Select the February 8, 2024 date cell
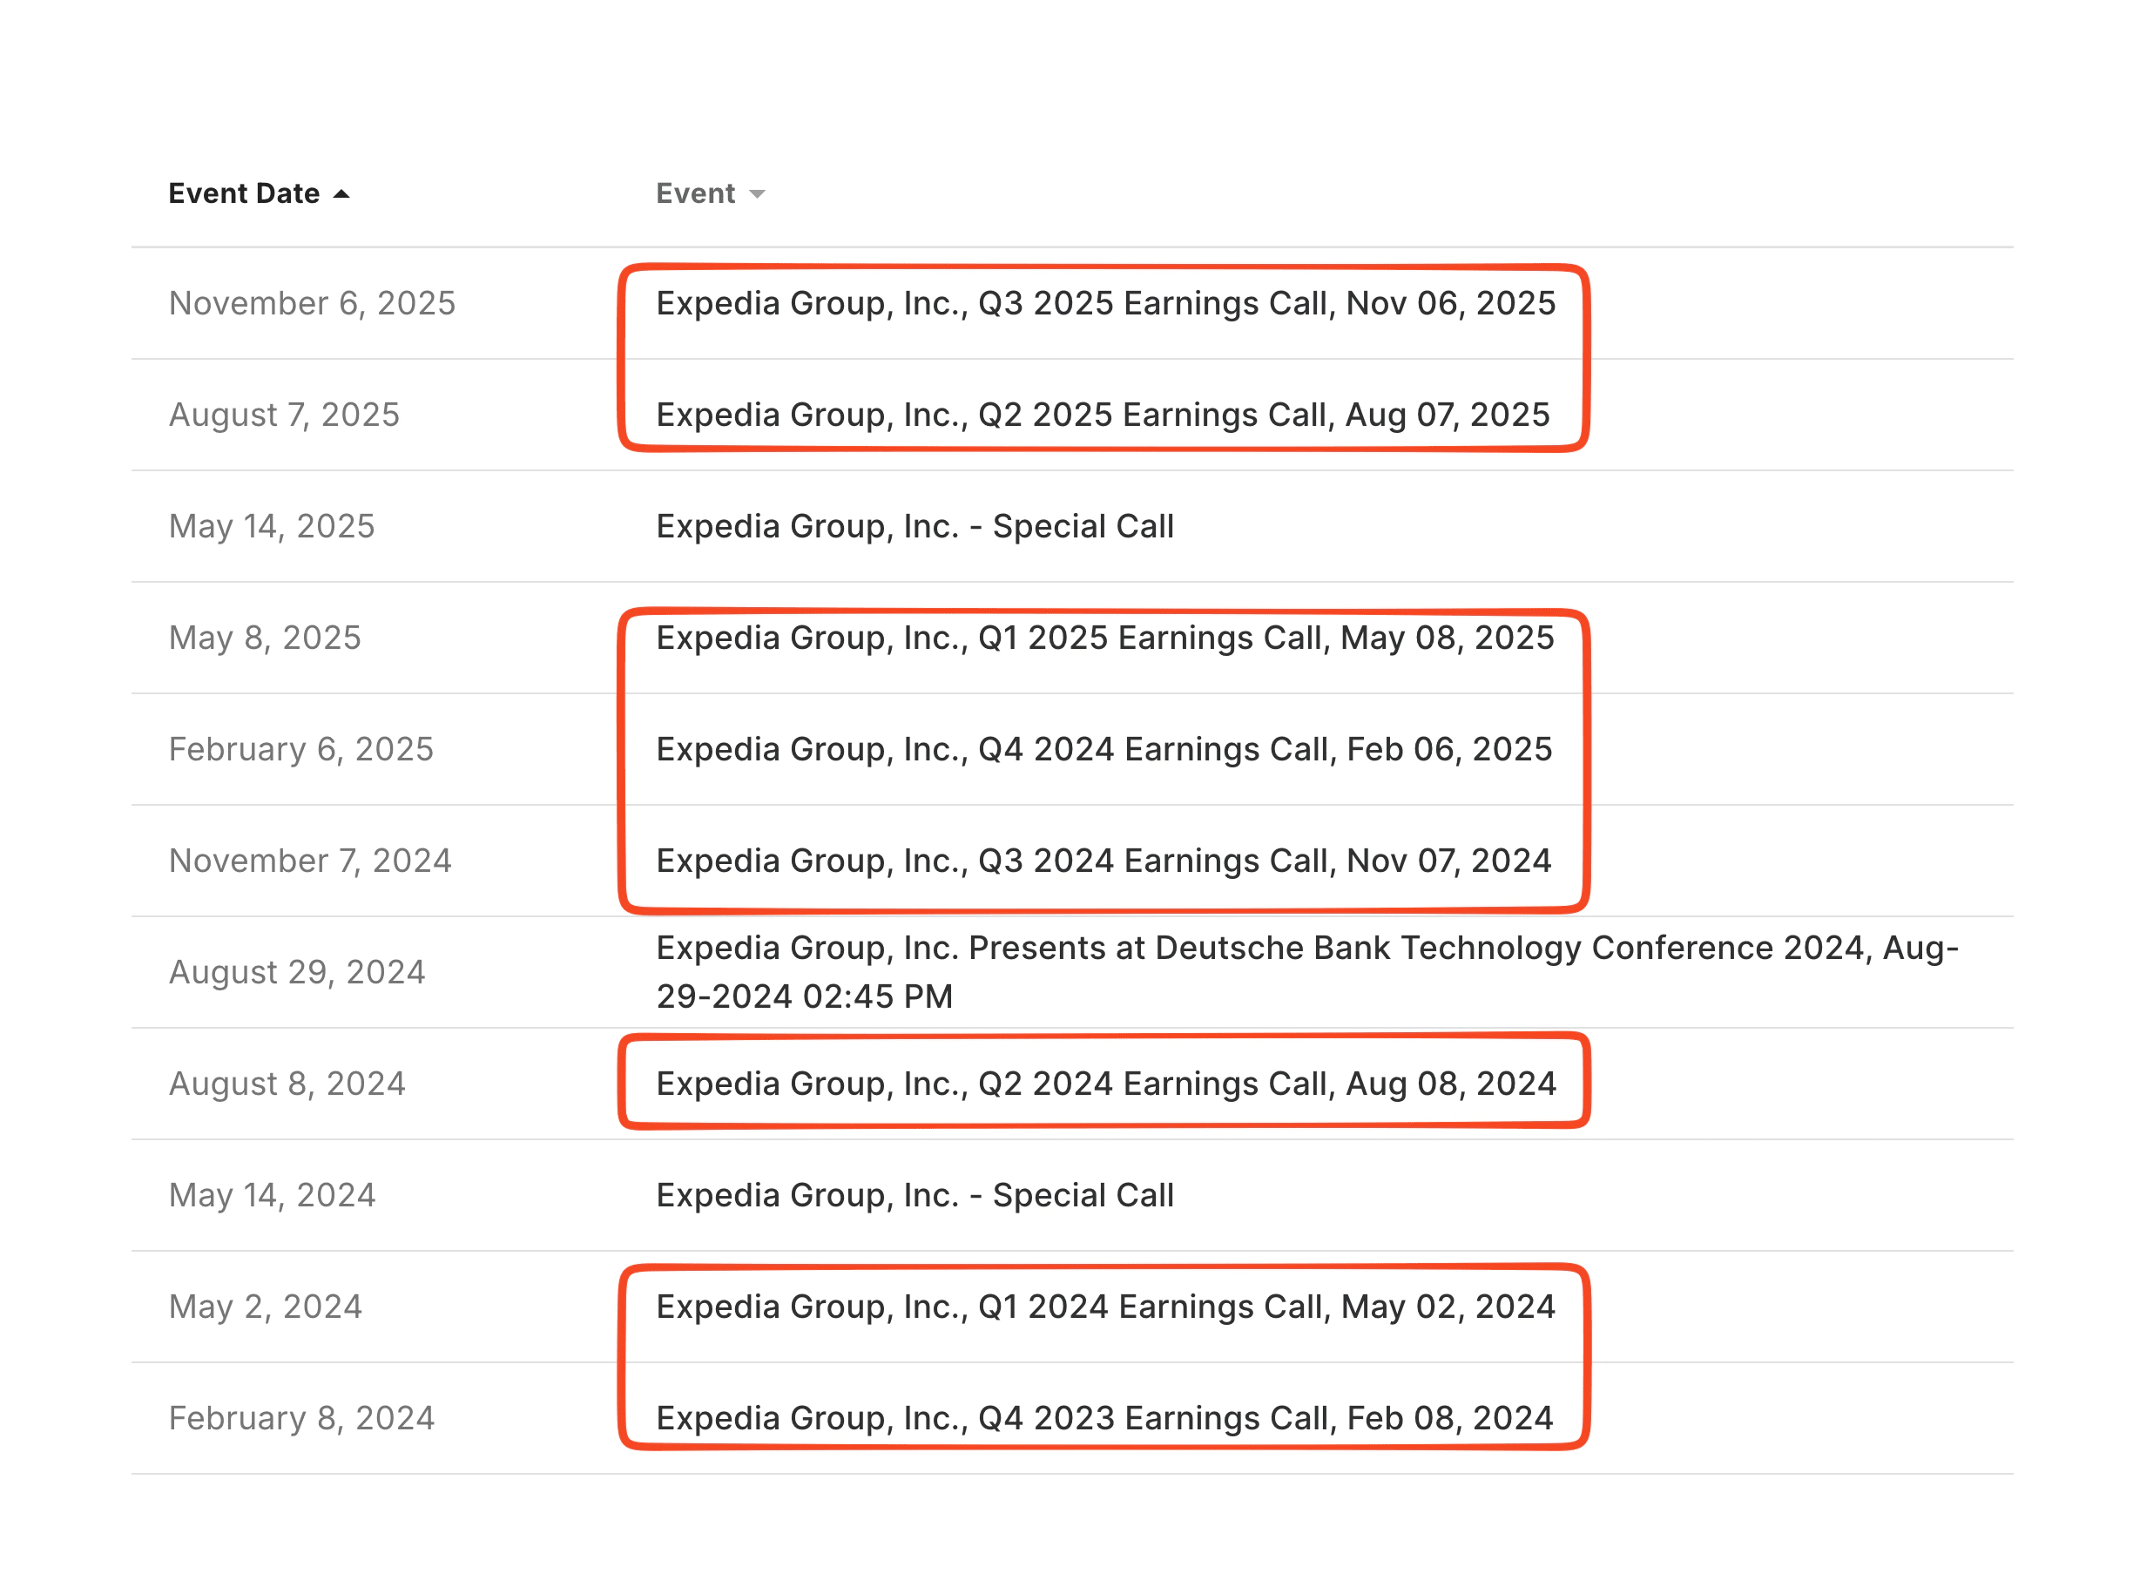 coord(302,1417)
